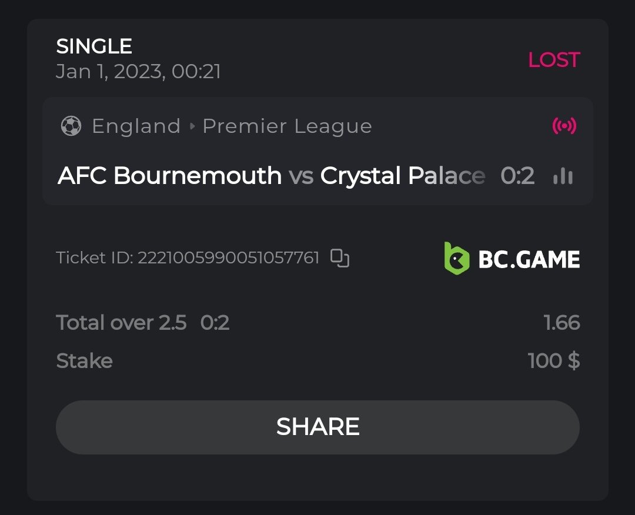Click the LOST status label

[x=554, y=60]
